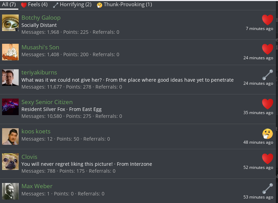Click Botchy Galoop's eye avatar
278x203 pixels.
(10, 23)
